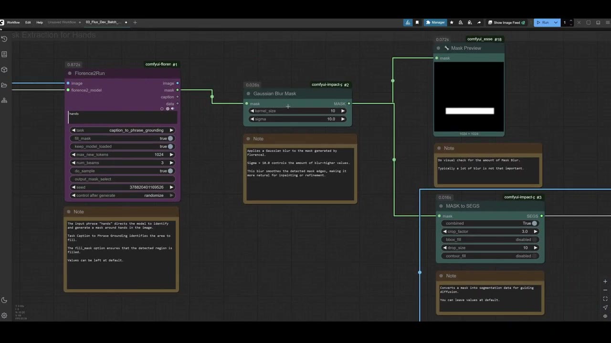The image size is (611, 343).
Task: Open the queue history sidebar icon
Action: pyautogui.click(x=4, y=39)
